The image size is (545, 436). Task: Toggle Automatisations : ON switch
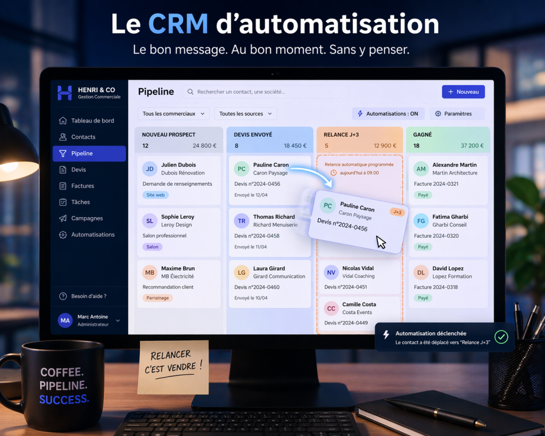pos(388,114)
